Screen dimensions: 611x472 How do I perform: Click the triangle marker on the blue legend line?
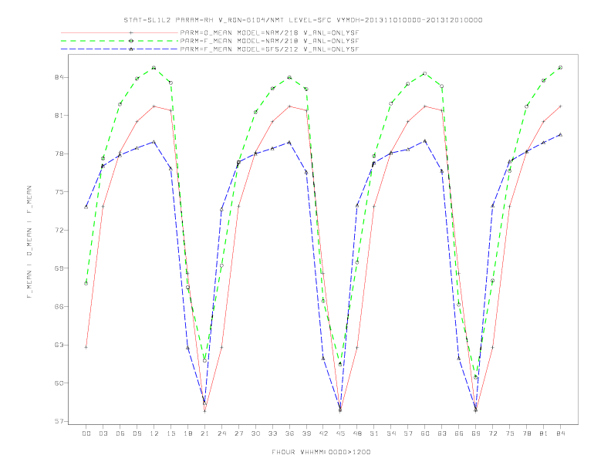point(131,49)
